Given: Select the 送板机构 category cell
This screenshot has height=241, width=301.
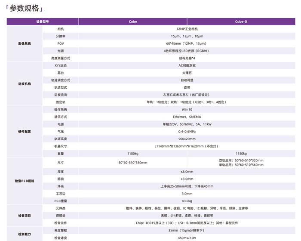Looking at the screenshot, I should pyautogui.click(x=25, y=84).
